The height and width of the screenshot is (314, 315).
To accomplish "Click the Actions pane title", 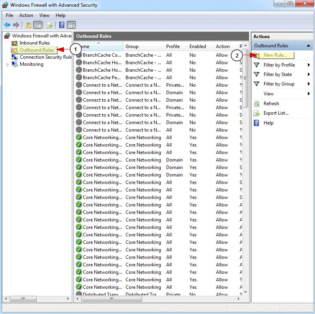I will point(262,37).
